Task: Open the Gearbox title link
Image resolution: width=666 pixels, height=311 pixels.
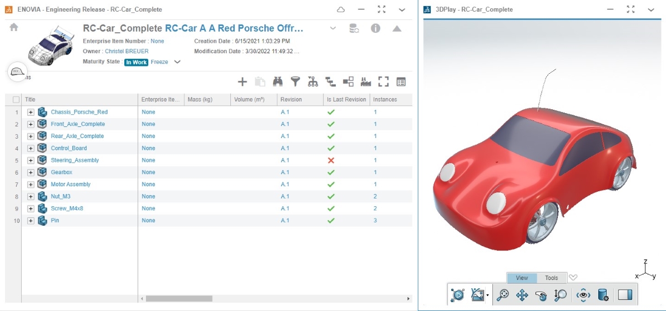Action: 62,172
